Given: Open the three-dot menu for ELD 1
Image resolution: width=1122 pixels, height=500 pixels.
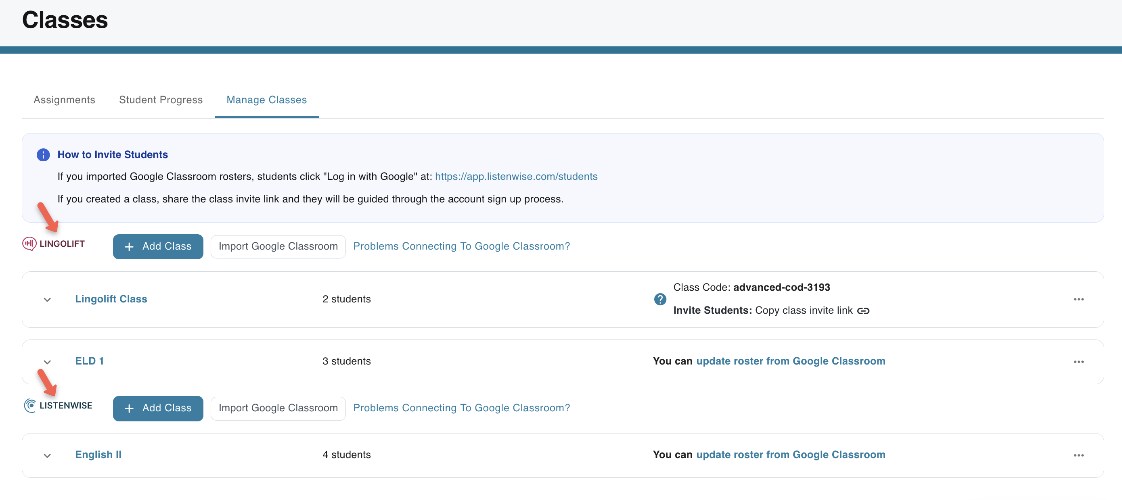Looking at the screenshot, I should coord(1078,362).
